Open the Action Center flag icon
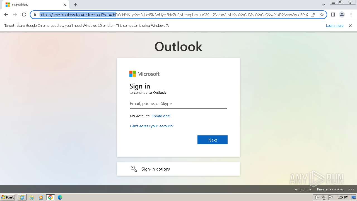 click(331, 197)
